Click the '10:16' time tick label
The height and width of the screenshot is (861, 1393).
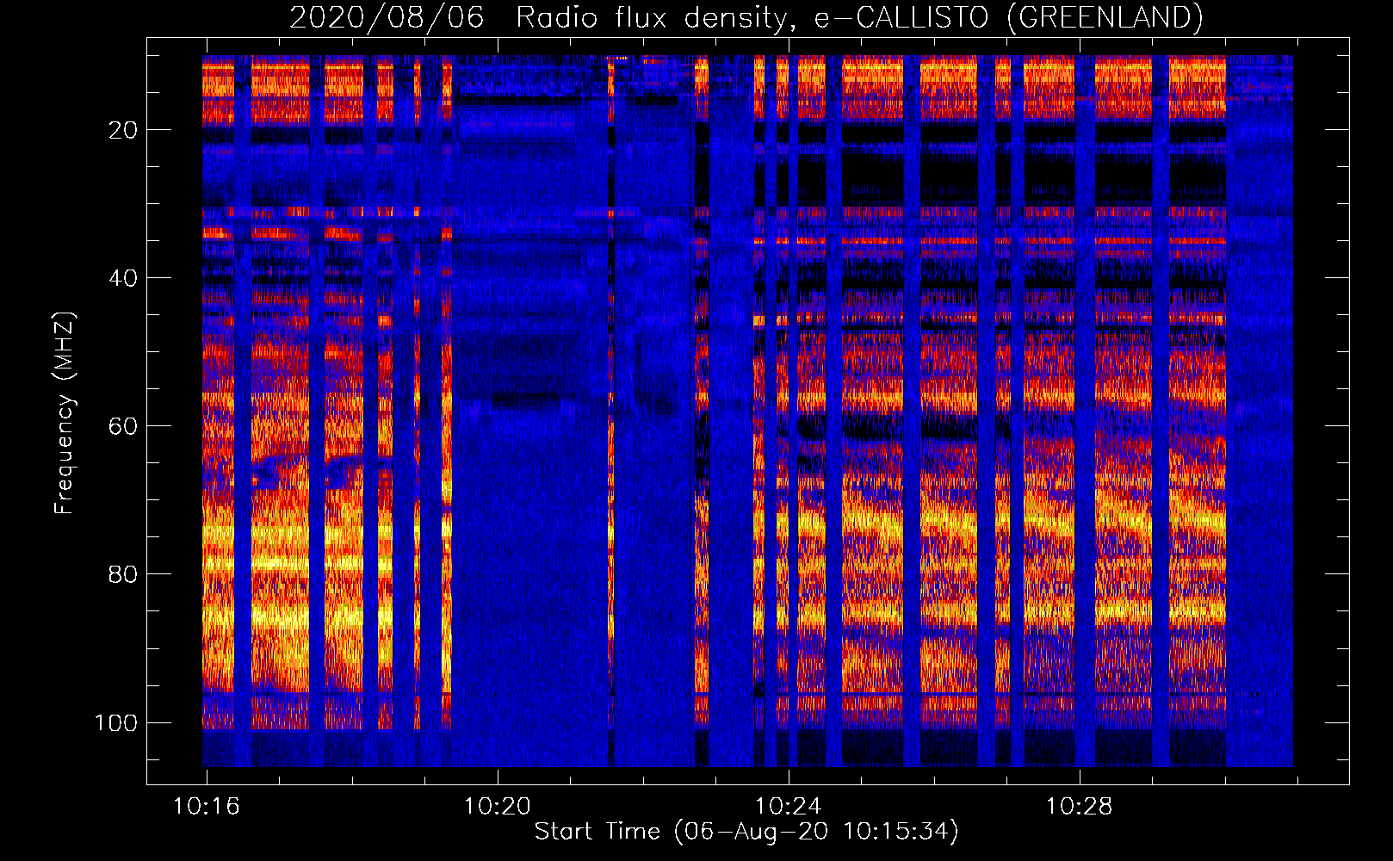click(207, 807)
